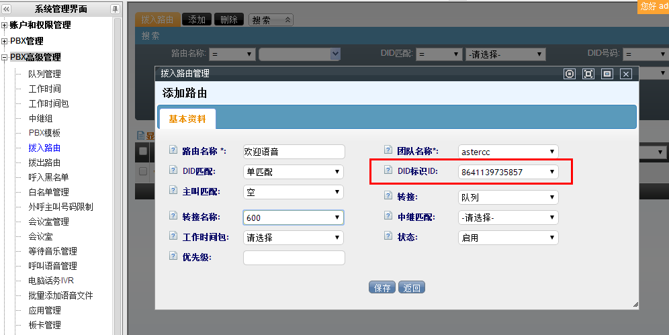Click the help icon next to 转接名称
This screenshot has width=669, height=335.
coord(173,216)
